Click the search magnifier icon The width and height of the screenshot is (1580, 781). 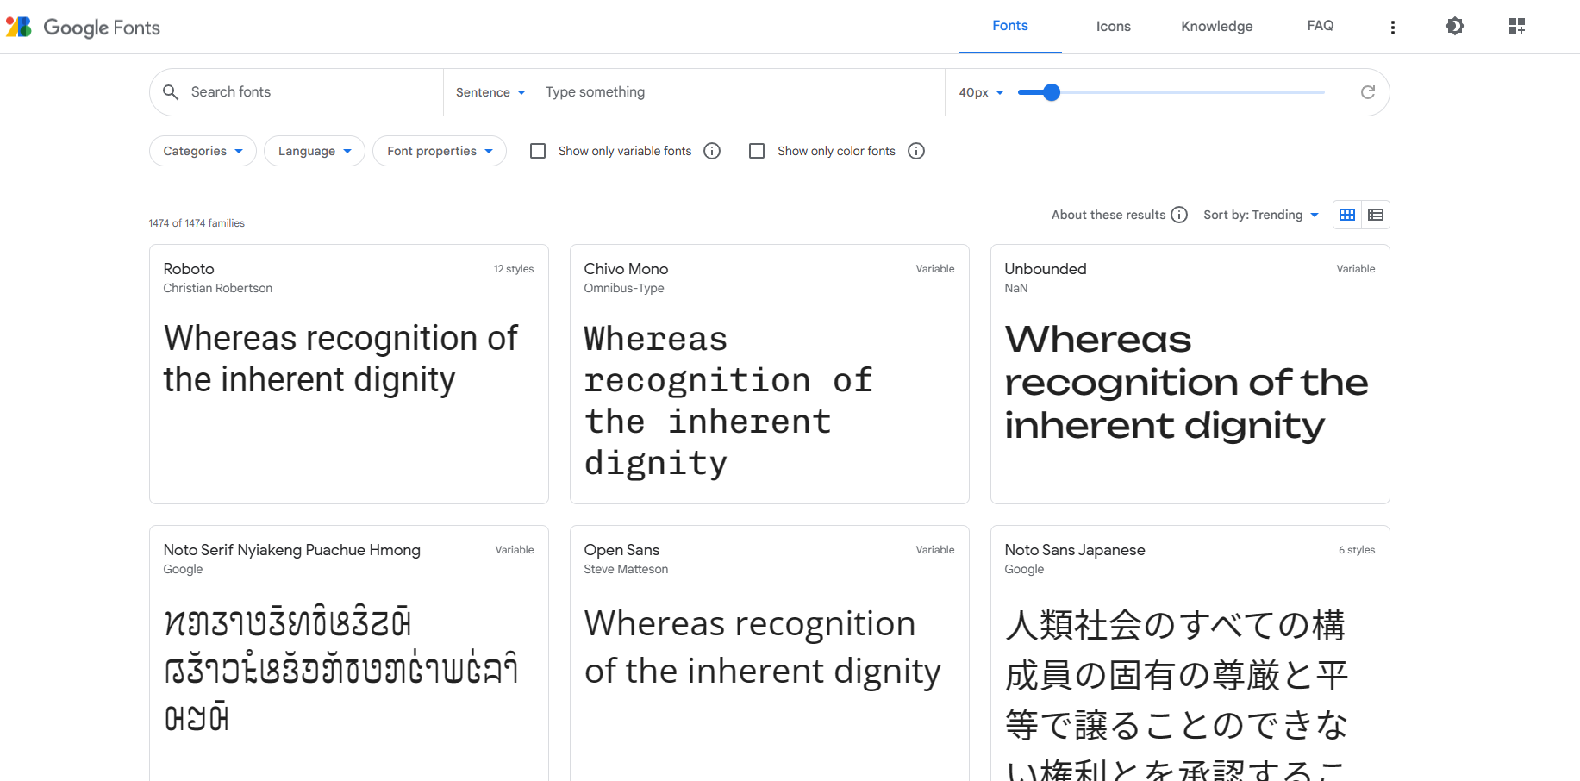(x=171, y=91)
